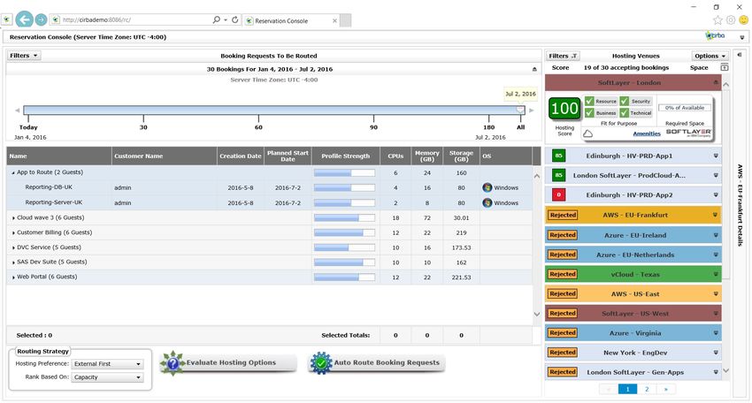Click the 100 Hosting Score badge
Image resolution: width=752 pixels, height=403 pixels.
pyautogui.click(x=564, y=109)
